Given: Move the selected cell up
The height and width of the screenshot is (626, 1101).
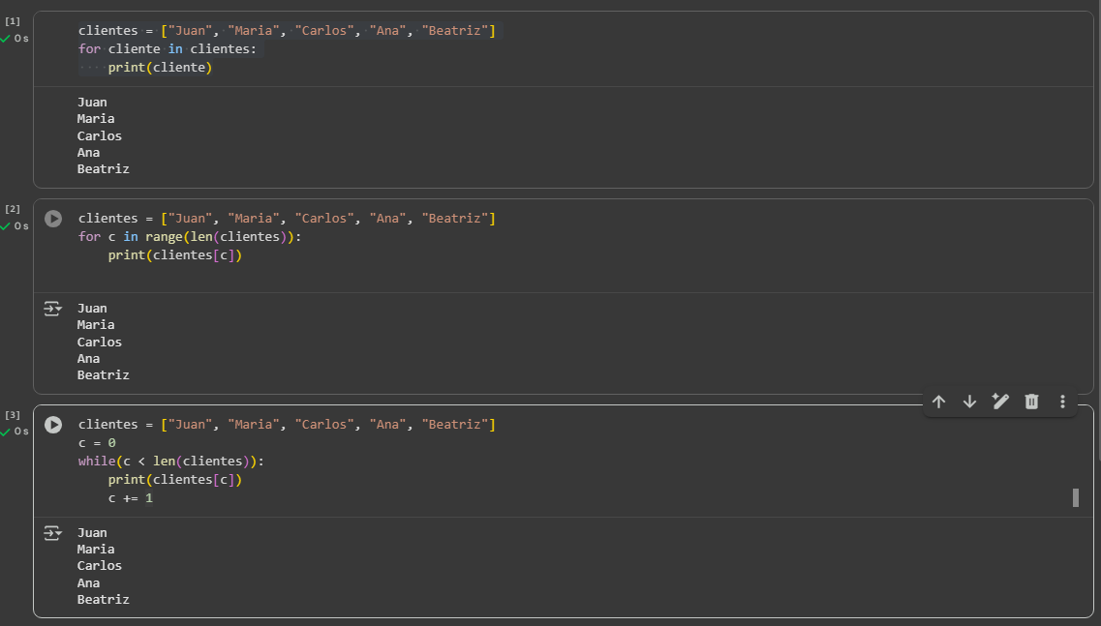Looking at the screenshot, I should (x=938, y=402).
